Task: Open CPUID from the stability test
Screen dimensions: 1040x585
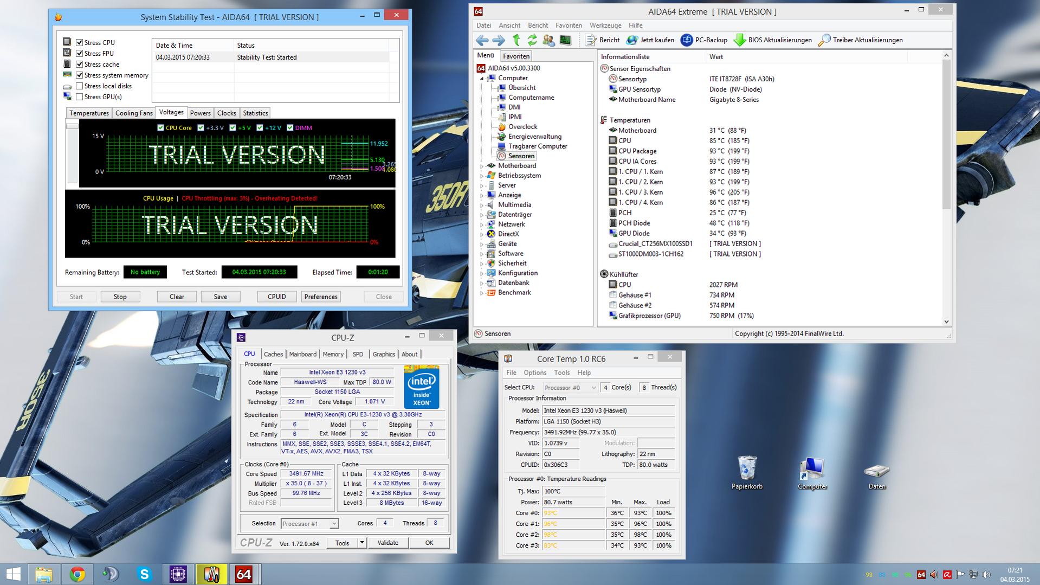Action: [x=277, y=297]
